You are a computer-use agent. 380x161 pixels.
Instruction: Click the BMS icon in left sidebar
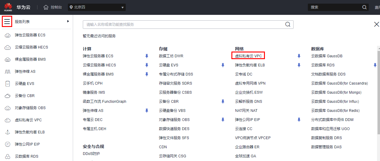click(x=8, y=59)
